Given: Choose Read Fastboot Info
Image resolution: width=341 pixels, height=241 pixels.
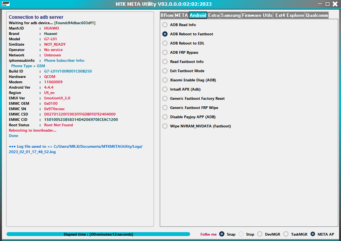Looking at the screenshot, I should (x=165, y=61).
